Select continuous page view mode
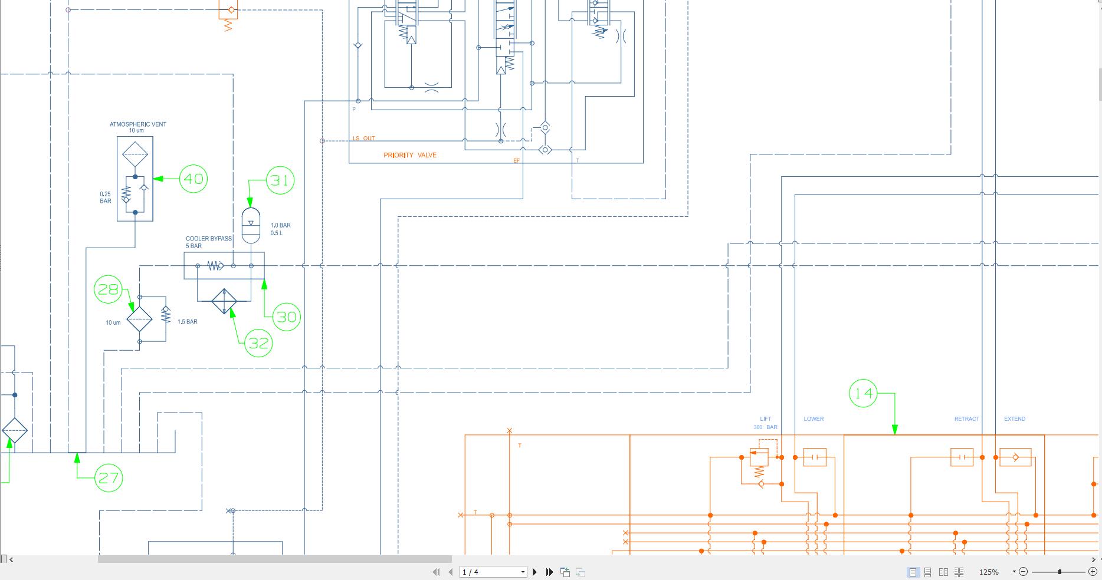This screenshot has width=1102, height=580. [x=928, y=572]
